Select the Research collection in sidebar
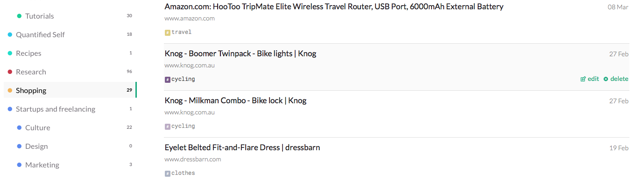The image size is (636, 180). 70,72
